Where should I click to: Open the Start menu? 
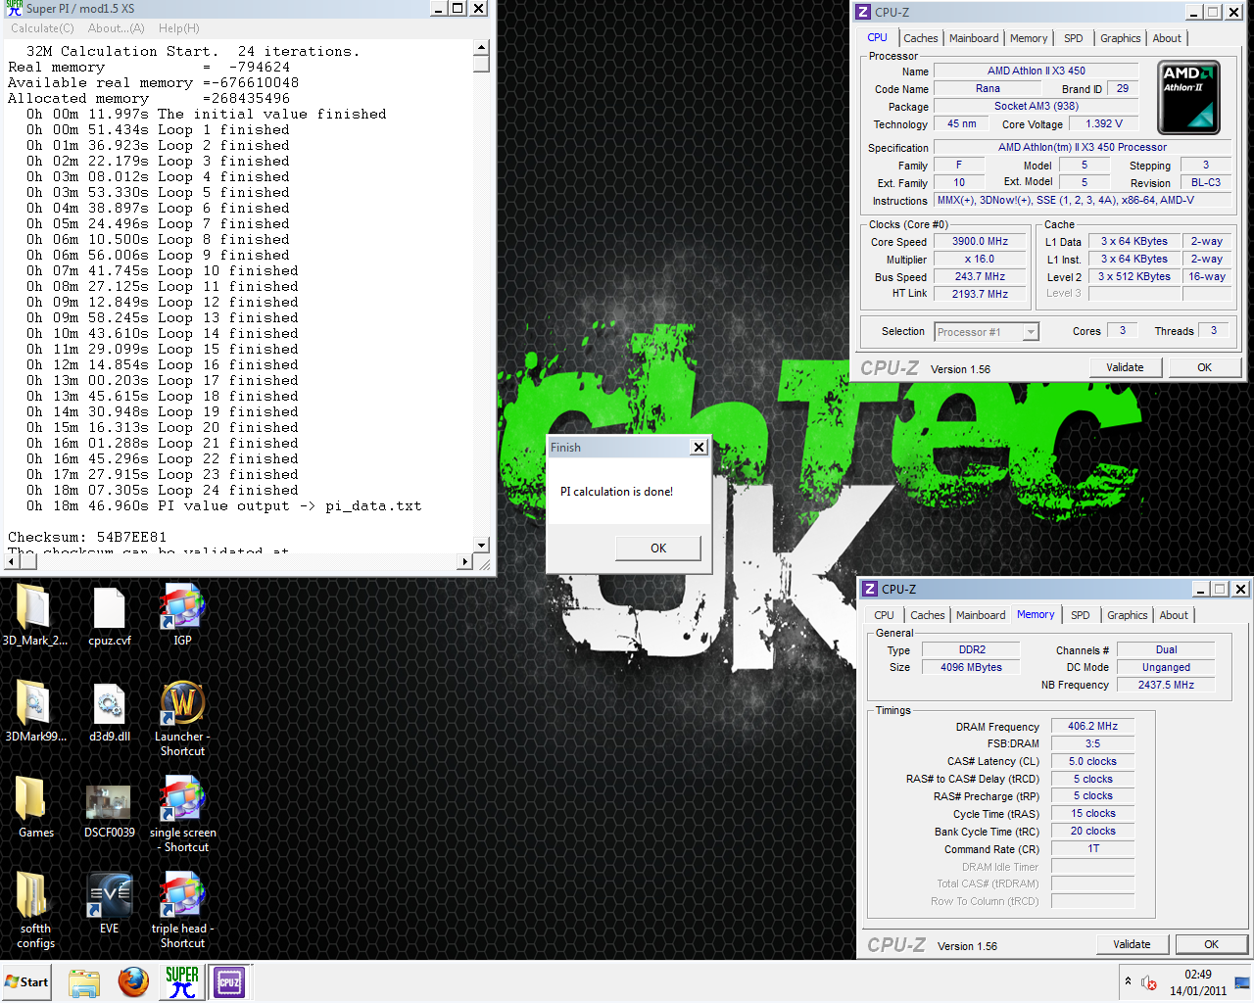coord(26,981)
